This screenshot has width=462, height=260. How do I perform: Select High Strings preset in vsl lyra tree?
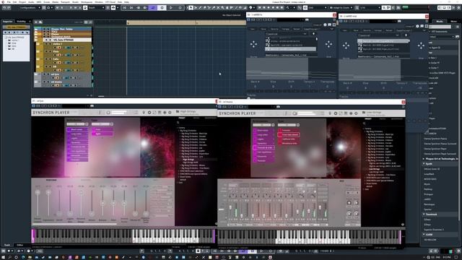[x=188, y=160]
